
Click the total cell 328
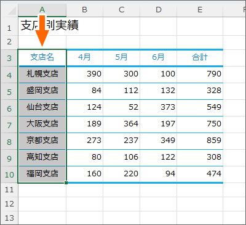[x=200, y=91]
